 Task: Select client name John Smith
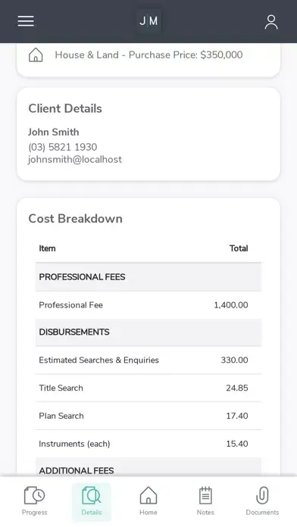(54, 132)
